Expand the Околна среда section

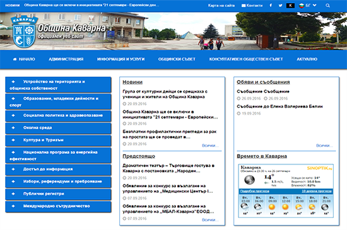(x=58, y=128)
